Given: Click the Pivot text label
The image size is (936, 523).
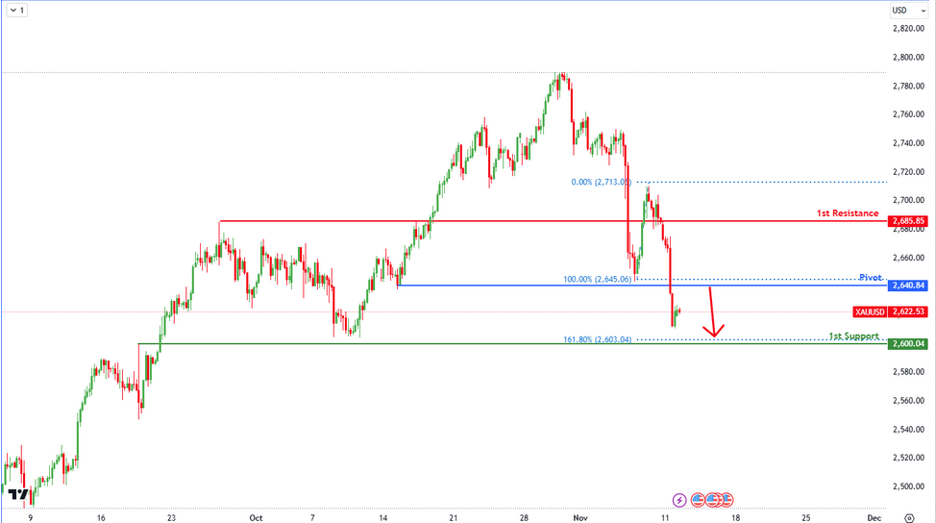Looking at the screenshot, I should (871, 278).
